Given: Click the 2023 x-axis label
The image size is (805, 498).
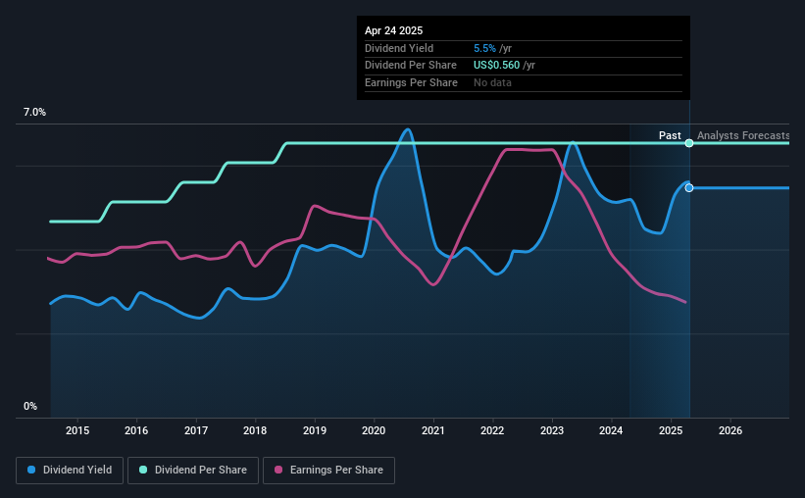Looking at the screenshot, I should 552,430.
